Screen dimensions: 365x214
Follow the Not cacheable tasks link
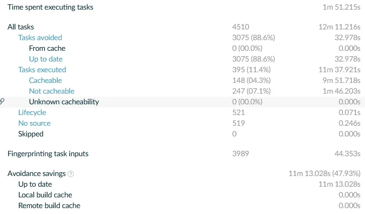pyautogui.click(x=51, y=91)
